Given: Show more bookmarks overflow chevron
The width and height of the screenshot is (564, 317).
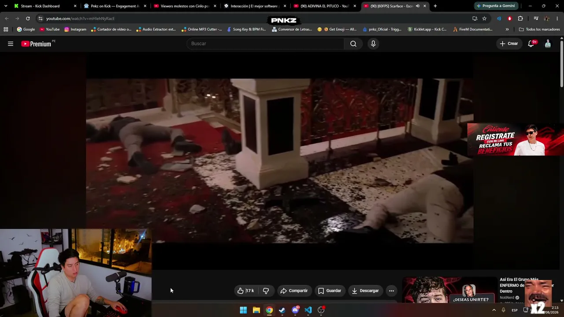Looking at the screenshot, I should tap(507, 29).
